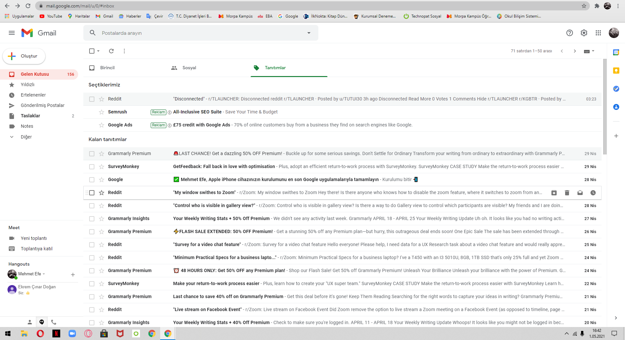
Task: Bookmark this page with the star icon
Action: pyautogui.click(x=584, y=6)
